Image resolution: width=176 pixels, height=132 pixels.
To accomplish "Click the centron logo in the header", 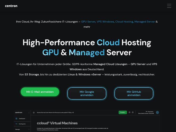I will click(x=11, y=6).
